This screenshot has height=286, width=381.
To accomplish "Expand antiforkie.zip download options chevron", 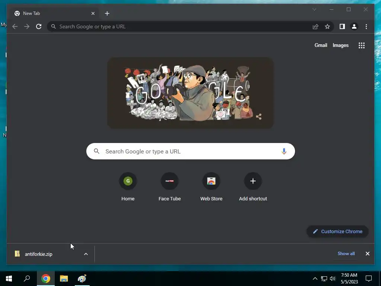I will [86, 254].
